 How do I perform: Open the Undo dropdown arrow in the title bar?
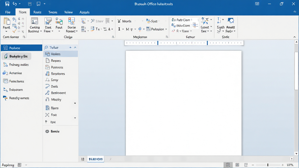[20, 4]
